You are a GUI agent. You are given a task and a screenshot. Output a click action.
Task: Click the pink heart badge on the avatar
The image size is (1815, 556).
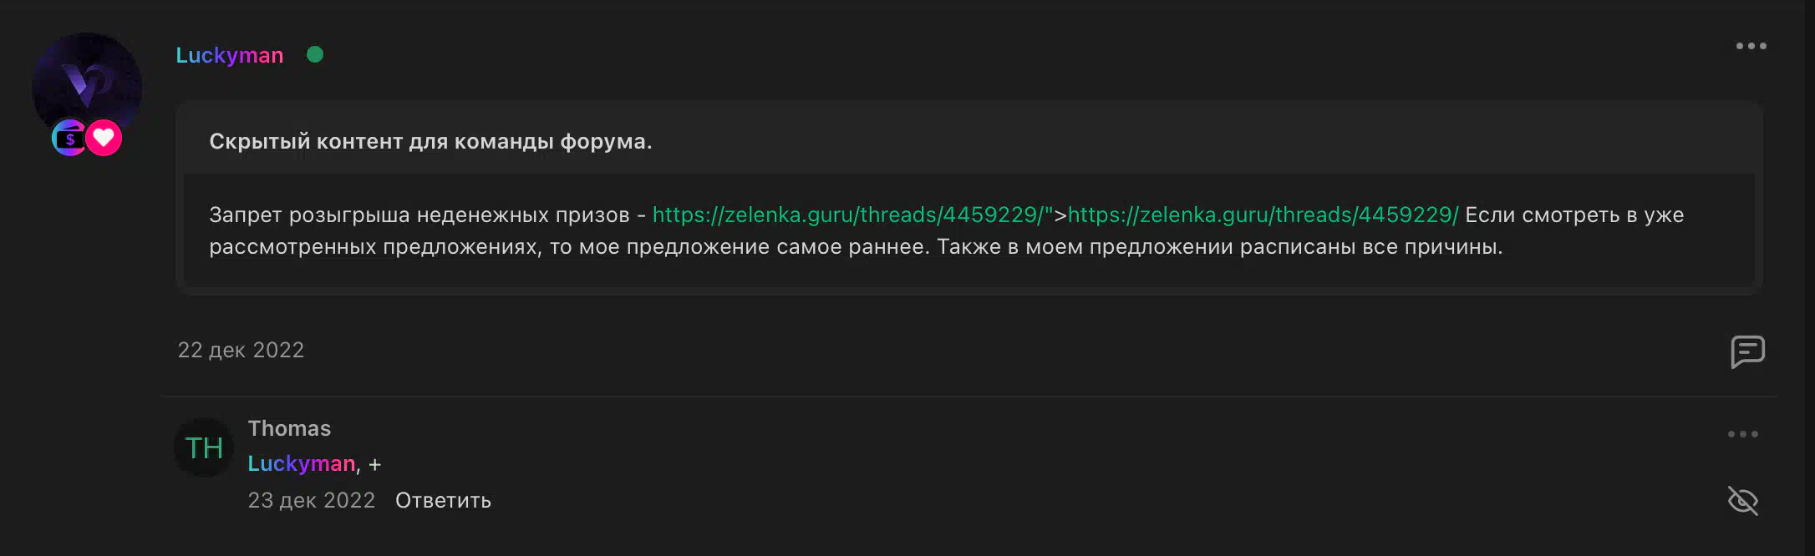(104, 139)
